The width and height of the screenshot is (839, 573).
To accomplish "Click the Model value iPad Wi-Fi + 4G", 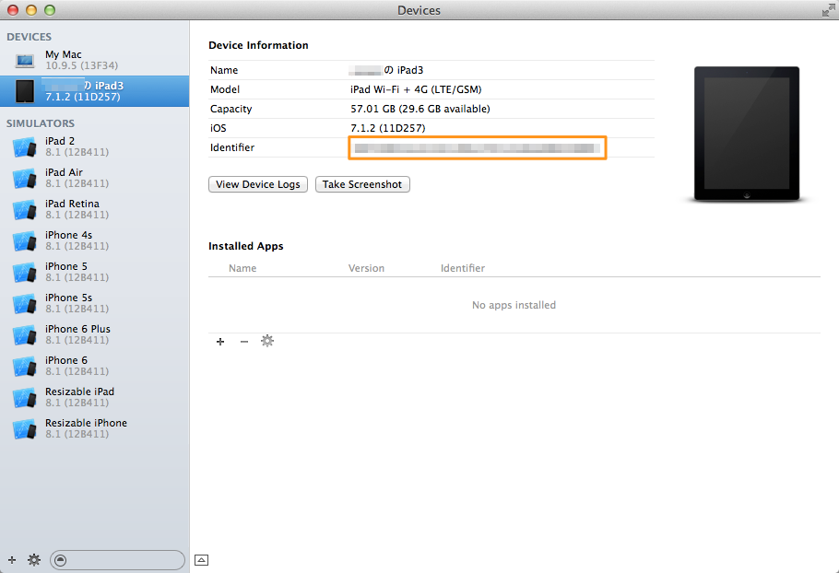I will (x=416, y=89).
